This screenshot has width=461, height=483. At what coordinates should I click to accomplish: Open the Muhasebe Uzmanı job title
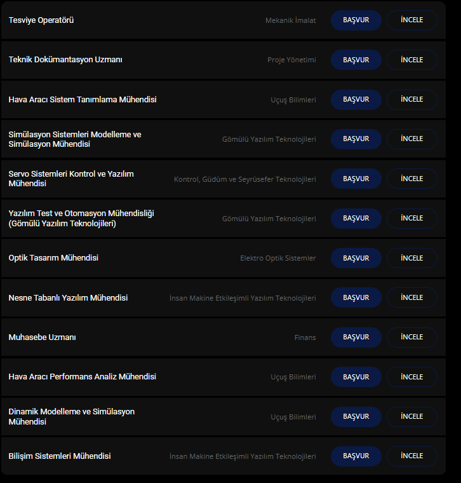(42, 337)
